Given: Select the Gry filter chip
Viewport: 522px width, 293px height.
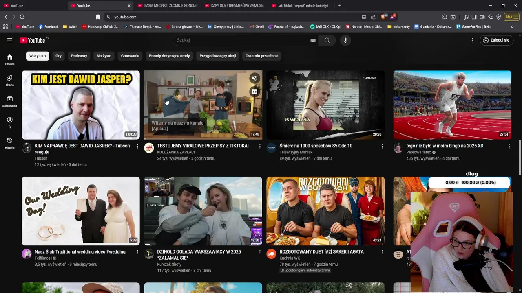Looking at the screenshot, I should 59,56.
